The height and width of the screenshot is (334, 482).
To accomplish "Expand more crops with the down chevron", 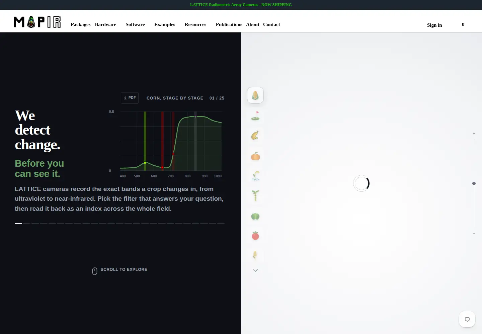I will tap(255, 271).
